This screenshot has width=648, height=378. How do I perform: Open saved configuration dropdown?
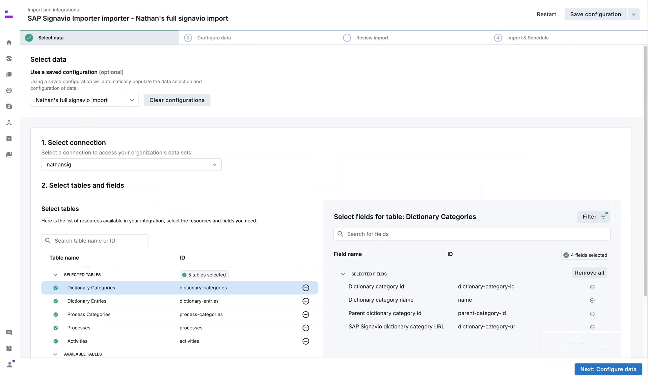tap(84, 100)
